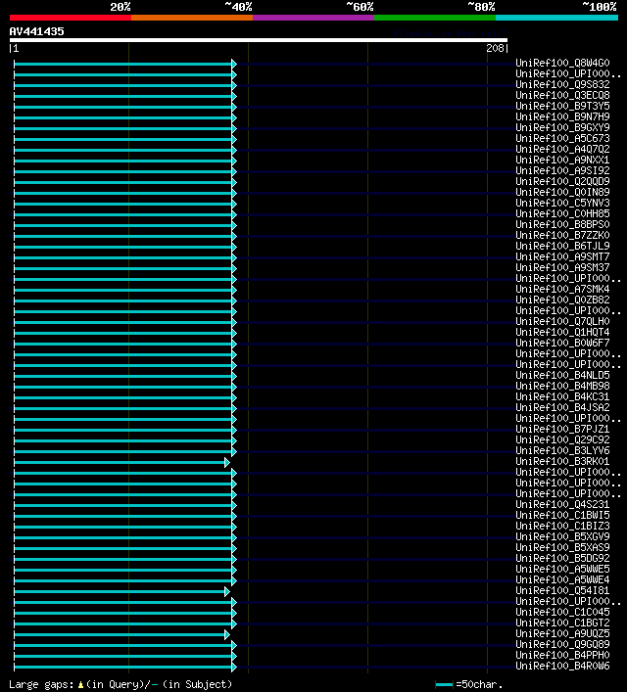This screenshot has width=627, height=692.
Task: Open hit UniRef100_Q8W4G0
Action: click(562, 63)
